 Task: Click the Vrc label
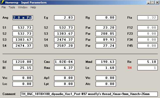coord(5,78)
